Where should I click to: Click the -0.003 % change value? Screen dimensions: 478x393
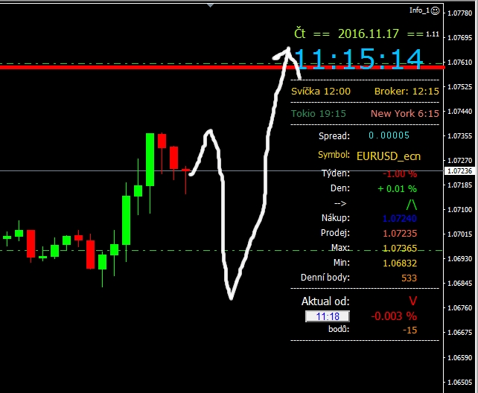(394, 316)
